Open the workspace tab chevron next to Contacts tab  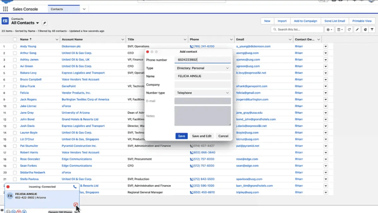(x=84, y=9)
